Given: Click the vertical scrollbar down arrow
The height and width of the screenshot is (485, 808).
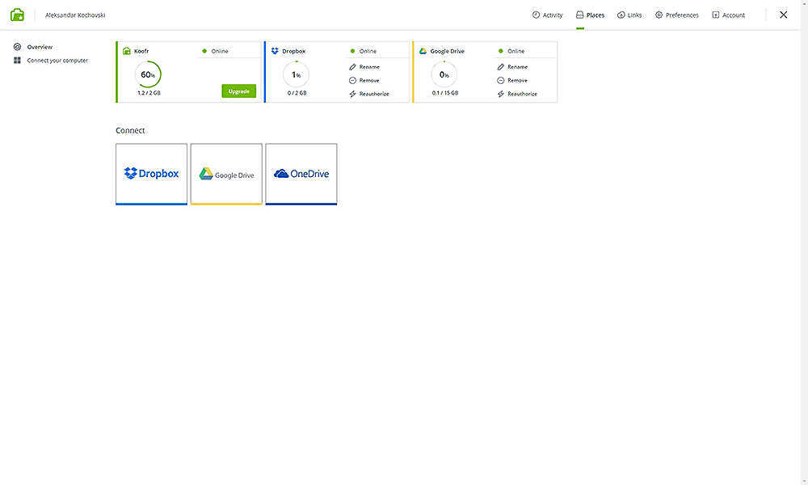Looking at the screenshot, I should tap(805, 482).
